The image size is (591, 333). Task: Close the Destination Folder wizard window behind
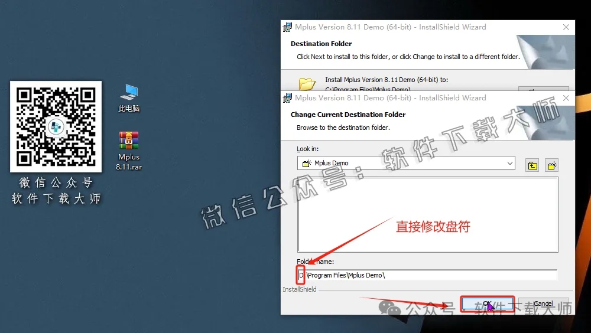(566, 27)
